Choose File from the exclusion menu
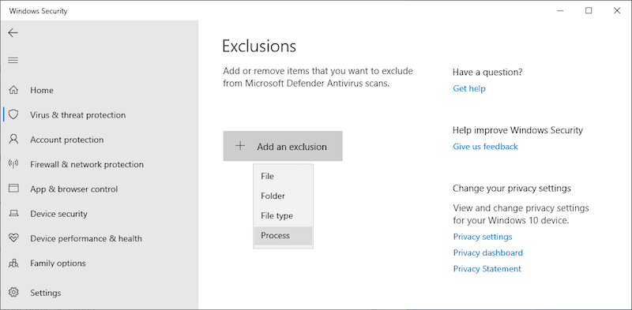Image resolution: width=632 pixels, height=310 pixels. pos(283,177)
